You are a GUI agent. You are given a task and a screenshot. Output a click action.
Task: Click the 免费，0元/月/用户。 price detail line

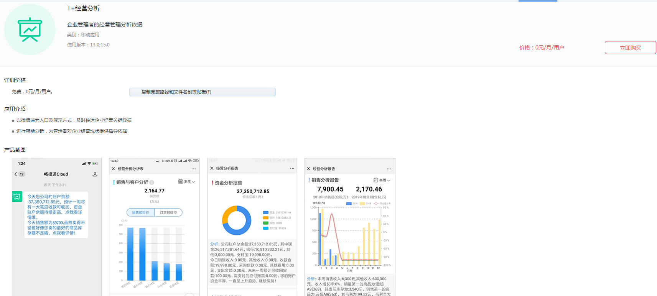(33, 92)
